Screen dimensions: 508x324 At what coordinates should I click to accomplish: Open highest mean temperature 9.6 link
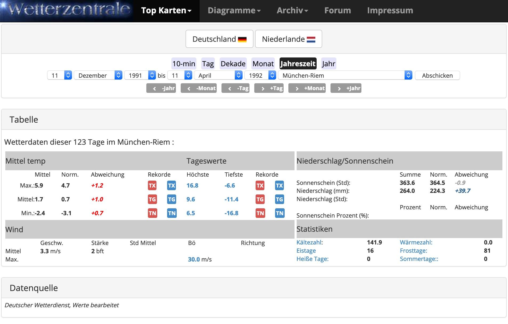[191, 199]
